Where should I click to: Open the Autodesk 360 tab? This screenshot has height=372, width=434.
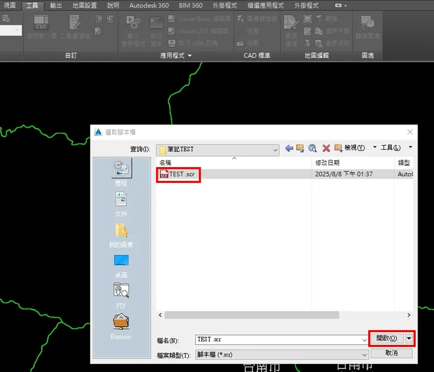tap(149, 5)
